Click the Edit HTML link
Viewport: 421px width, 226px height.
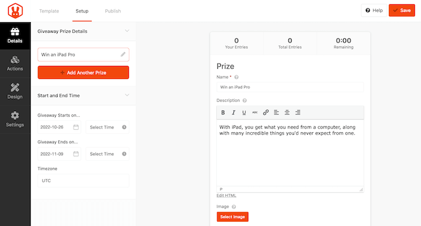tap(227, 196)
